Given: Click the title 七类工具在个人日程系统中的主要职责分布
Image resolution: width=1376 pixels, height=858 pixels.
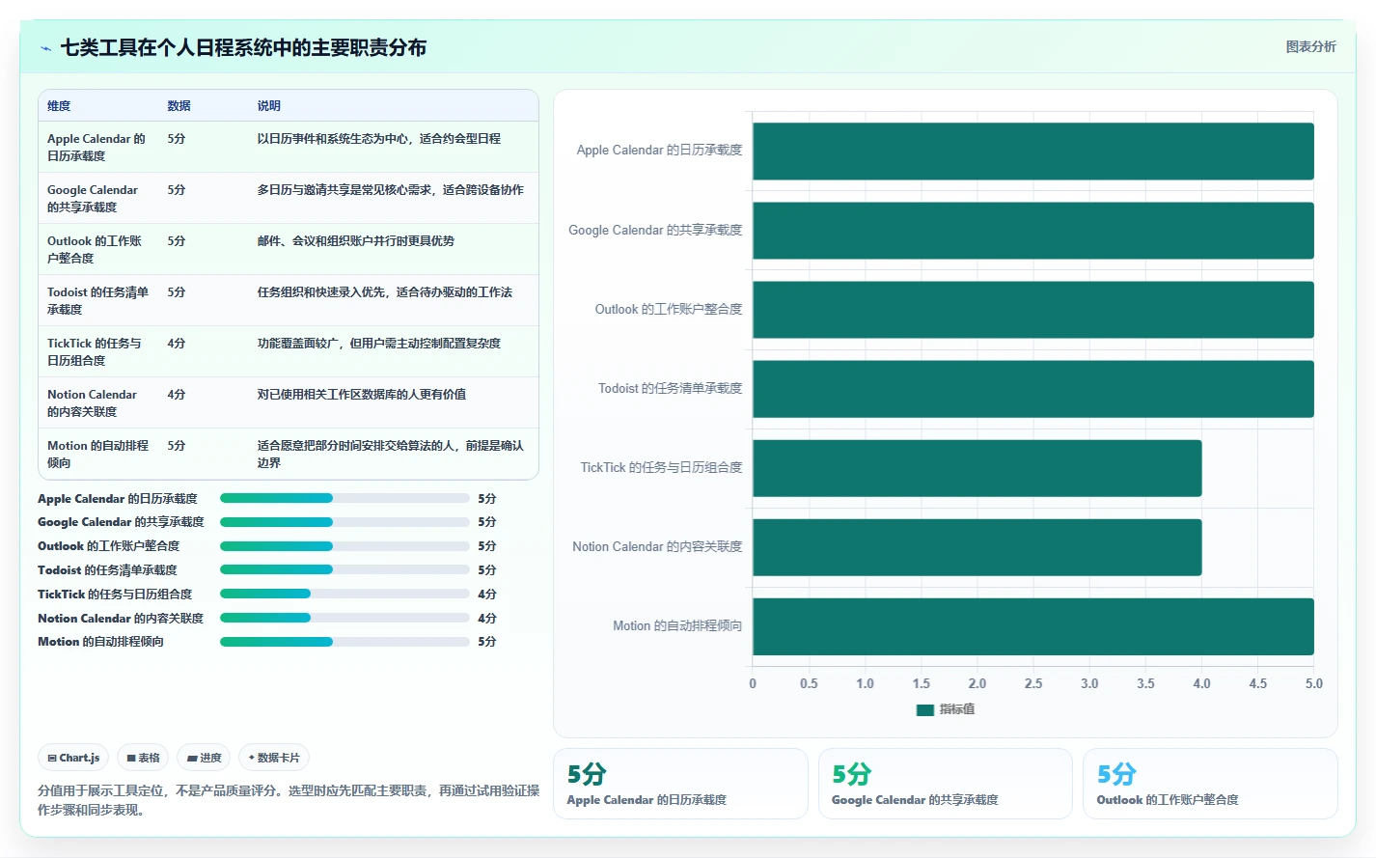Looking at the screenshot, I should tap(243, 48).
